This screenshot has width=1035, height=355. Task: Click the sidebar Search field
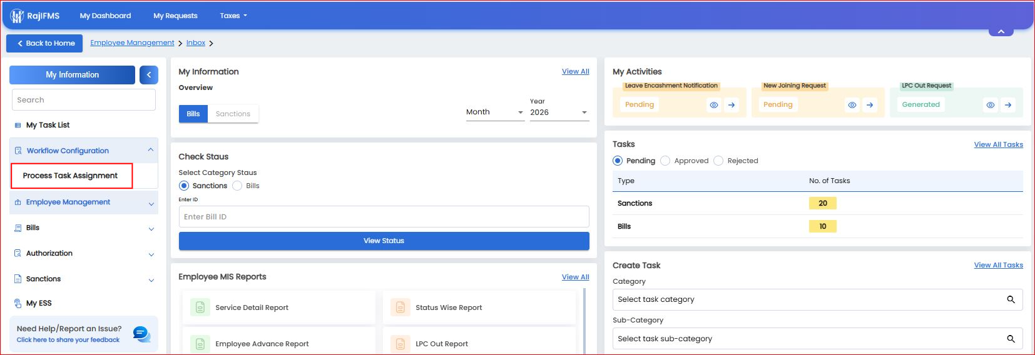[x=84, y=100]
